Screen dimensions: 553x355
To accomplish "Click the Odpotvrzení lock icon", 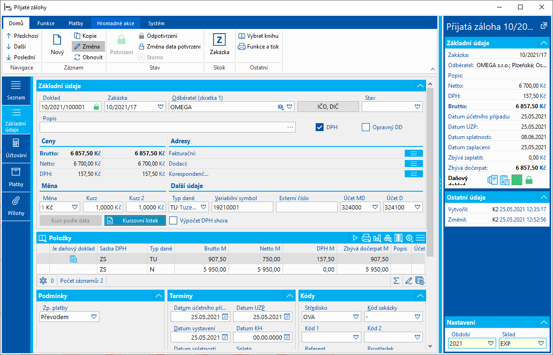I will 141,35.
